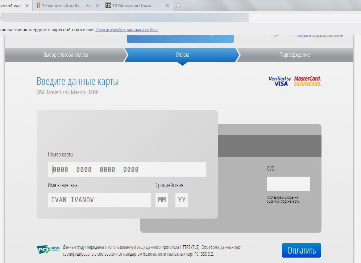Click the Verified by VISA logo
The image size is (361, 263).
(x=279, y=81)
